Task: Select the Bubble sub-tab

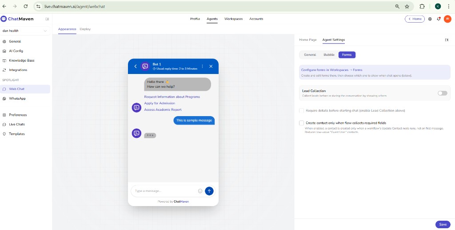Action: point(329,55)
